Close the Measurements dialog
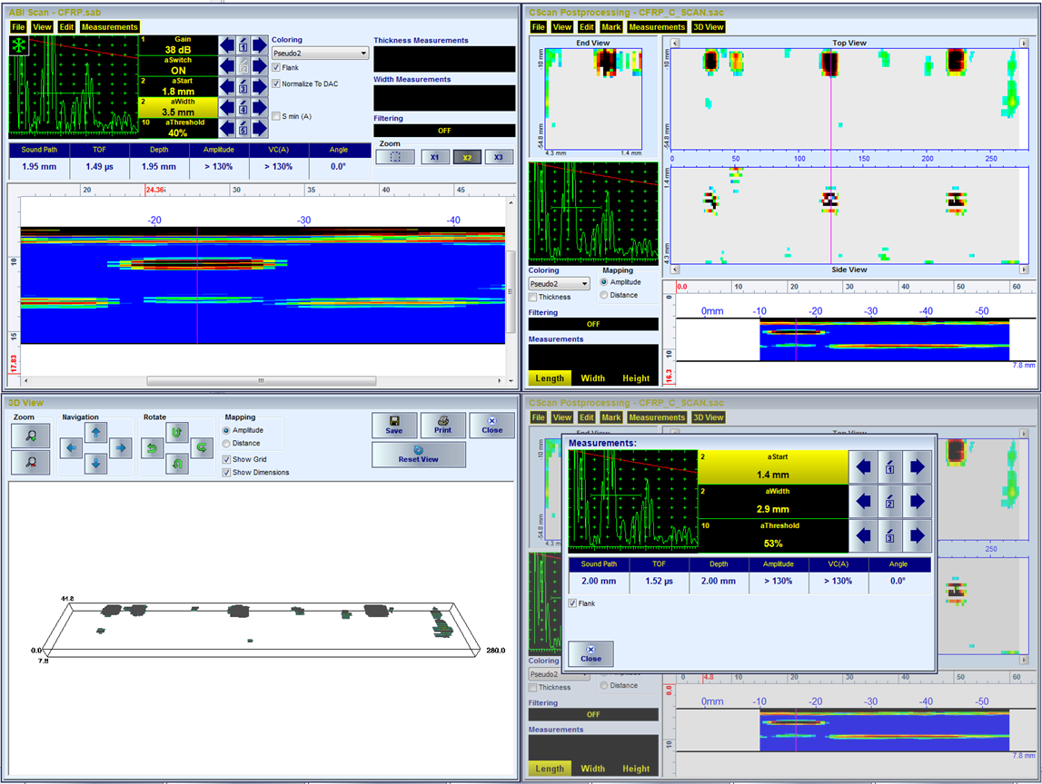 coord(590,654)
